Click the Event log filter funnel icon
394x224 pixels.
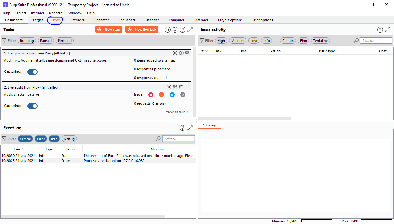pos(4,139)
